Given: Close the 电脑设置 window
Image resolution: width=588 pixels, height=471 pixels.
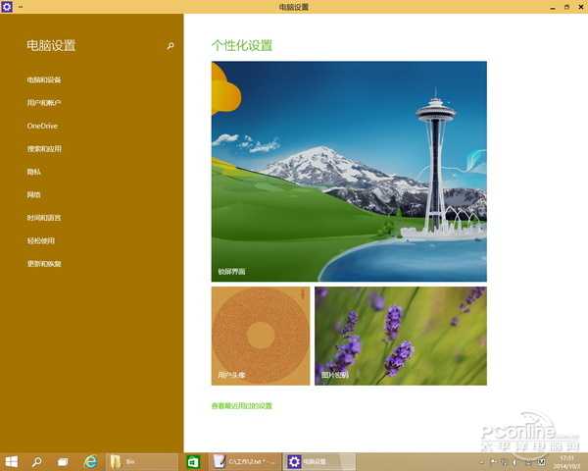Looking at the screenshot, I should 580,7.
